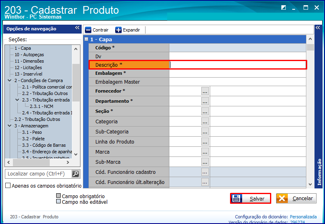
Task: Collapse the navigation options panel arrows
Action: click(x=77, y=27)
